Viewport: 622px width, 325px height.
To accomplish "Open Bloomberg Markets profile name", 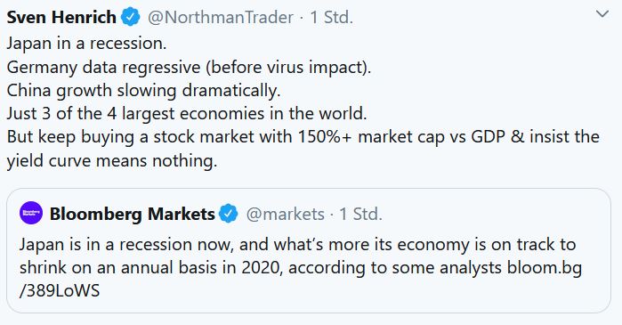I will [132, 215].
